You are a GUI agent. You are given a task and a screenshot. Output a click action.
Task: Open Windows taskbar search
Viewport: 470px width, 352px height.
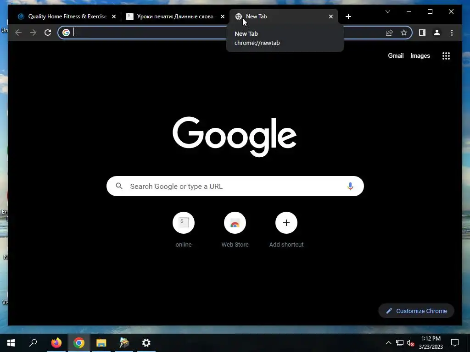pyautogui.click(x=33, y=343)
